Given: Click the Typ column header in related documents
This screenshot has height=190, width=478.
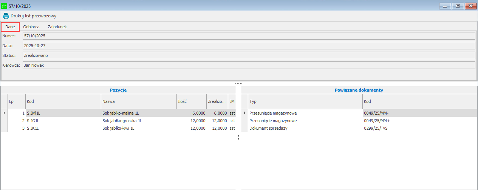Looking at the screenshot, I should coord(305,102).
